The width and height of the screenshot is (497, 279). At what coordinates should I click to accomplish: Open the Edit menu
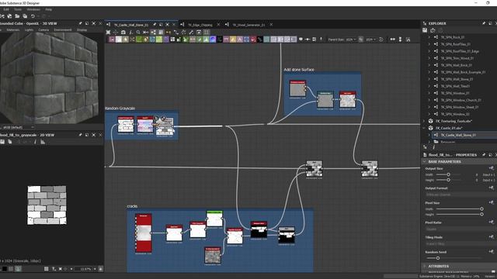(x=6, y=9)
